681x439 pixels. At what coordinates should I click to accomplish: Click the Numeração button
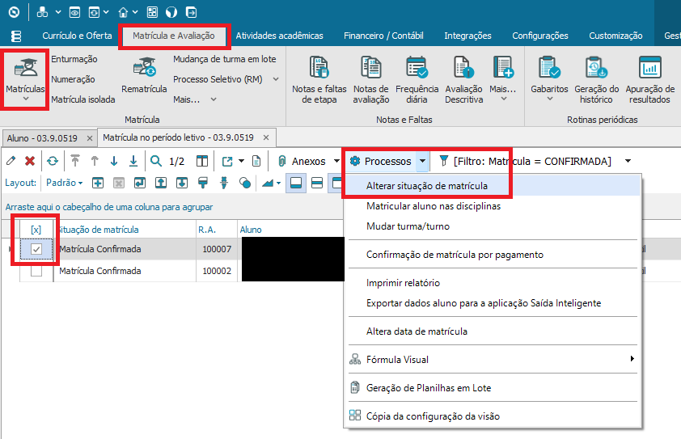coord(73,79)
